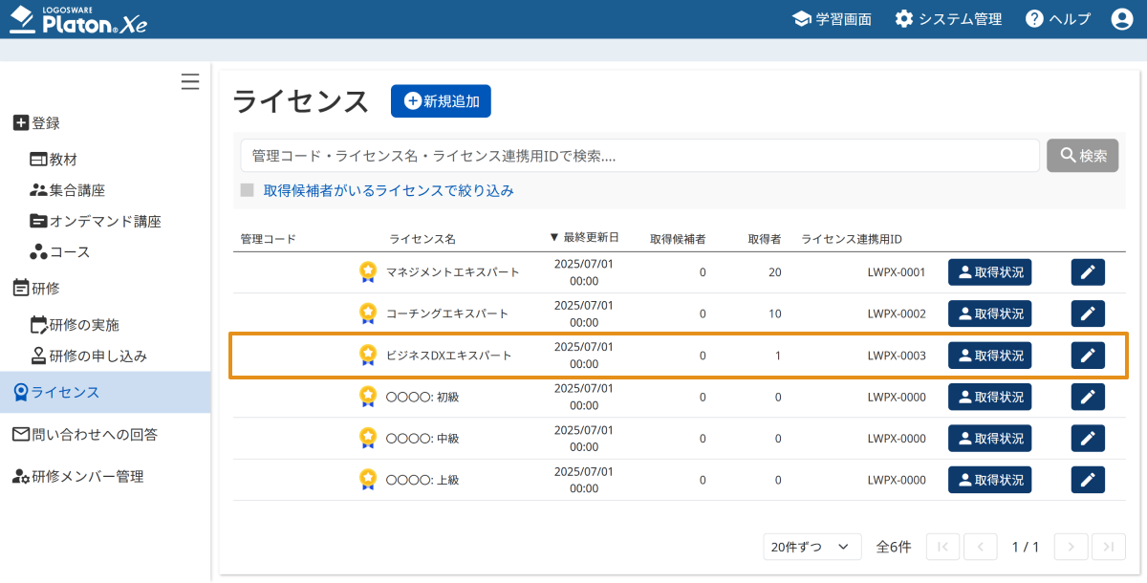
Task: Click badge icon for ビジネスDXエキスパート
Action: coord(368,356)
